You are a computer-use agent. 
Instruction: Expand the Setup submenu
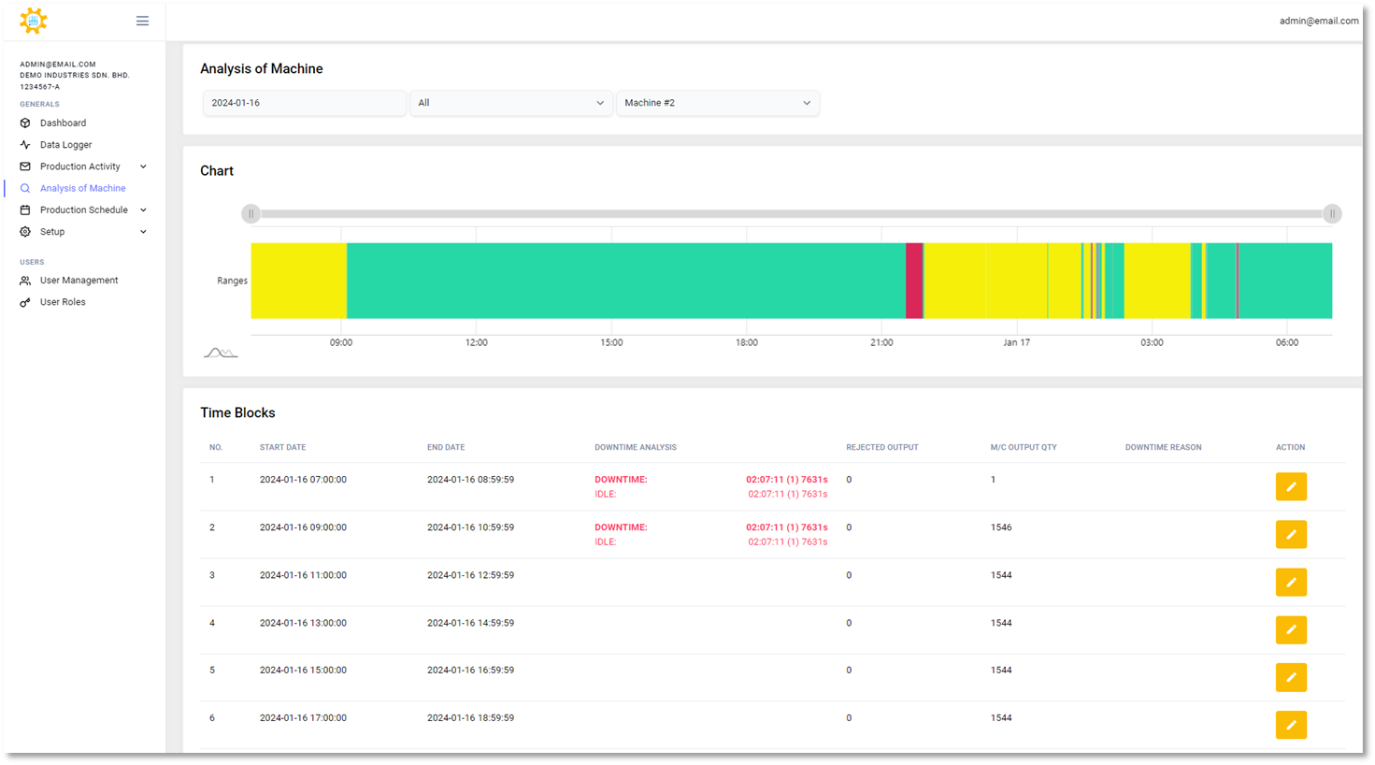pos(143,232)
